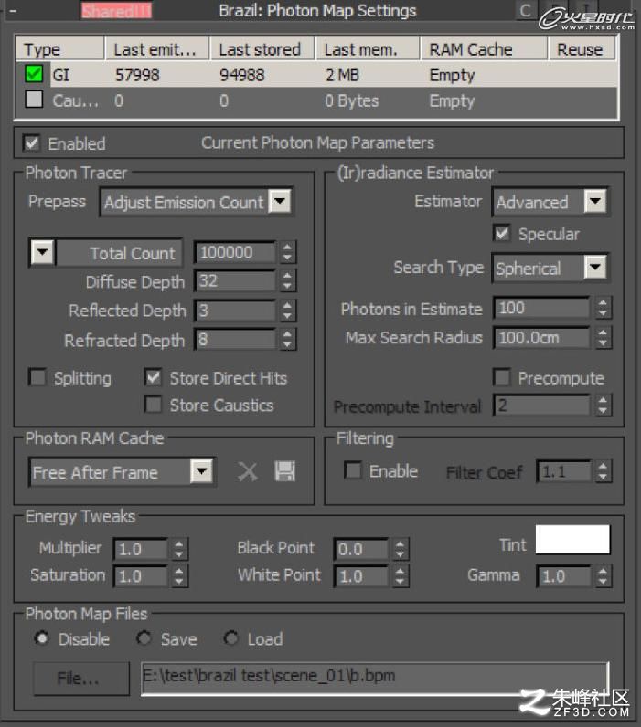The width and height of the screenshot is (641, 727).
Task: Click the Multiplier value field
Action: point(140,549)
